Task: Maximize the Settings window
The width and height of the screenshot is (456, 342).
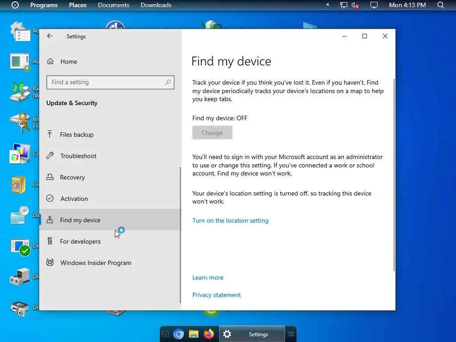Action: tap(365, 36)
